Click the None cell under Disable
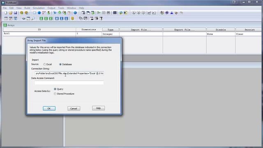Screen dimensions: 263x148 point(221,34)
